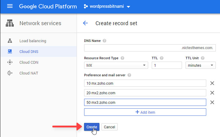The width and height of the screenshot is (220, 137).
Task: Click the Network services hierarchy icon
Action: [10, 23]
